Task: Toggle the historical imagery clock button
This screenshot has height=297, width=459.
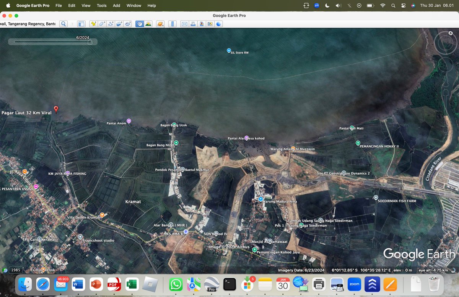Action: coord(140,24)
